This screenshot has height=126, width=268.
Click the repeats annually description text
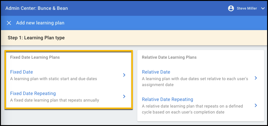(x=54, y=100)
